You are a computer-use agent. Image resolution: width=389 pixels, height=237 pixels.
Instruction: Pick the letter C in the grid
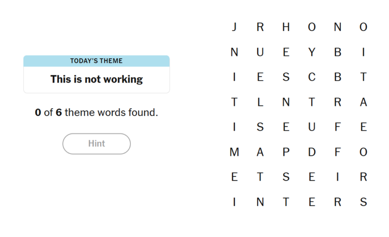point(312,77)
